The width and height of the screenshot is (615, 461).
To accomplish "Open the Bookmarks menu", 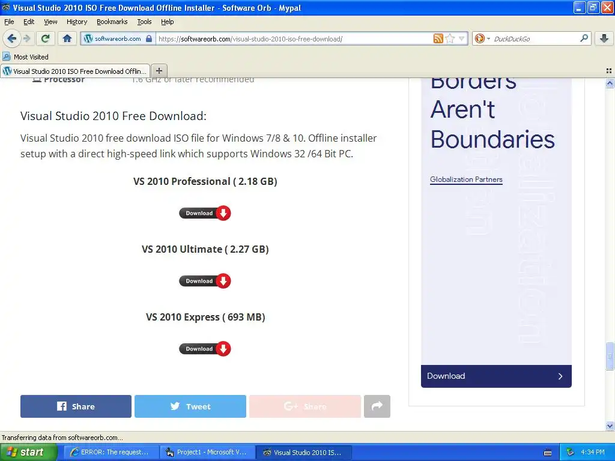I will click(112, 22).
